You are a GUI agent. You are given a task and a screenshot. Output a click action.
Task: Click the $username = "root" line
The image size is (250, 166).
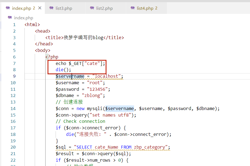coord(80,83)
